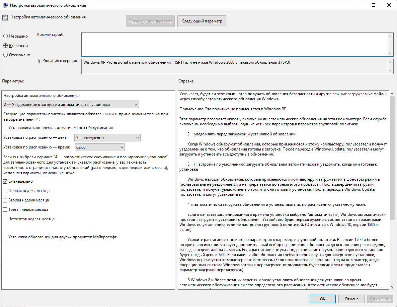The image size is (397, 307).
Task: Click the 'Применить' button
Action: 380,299
